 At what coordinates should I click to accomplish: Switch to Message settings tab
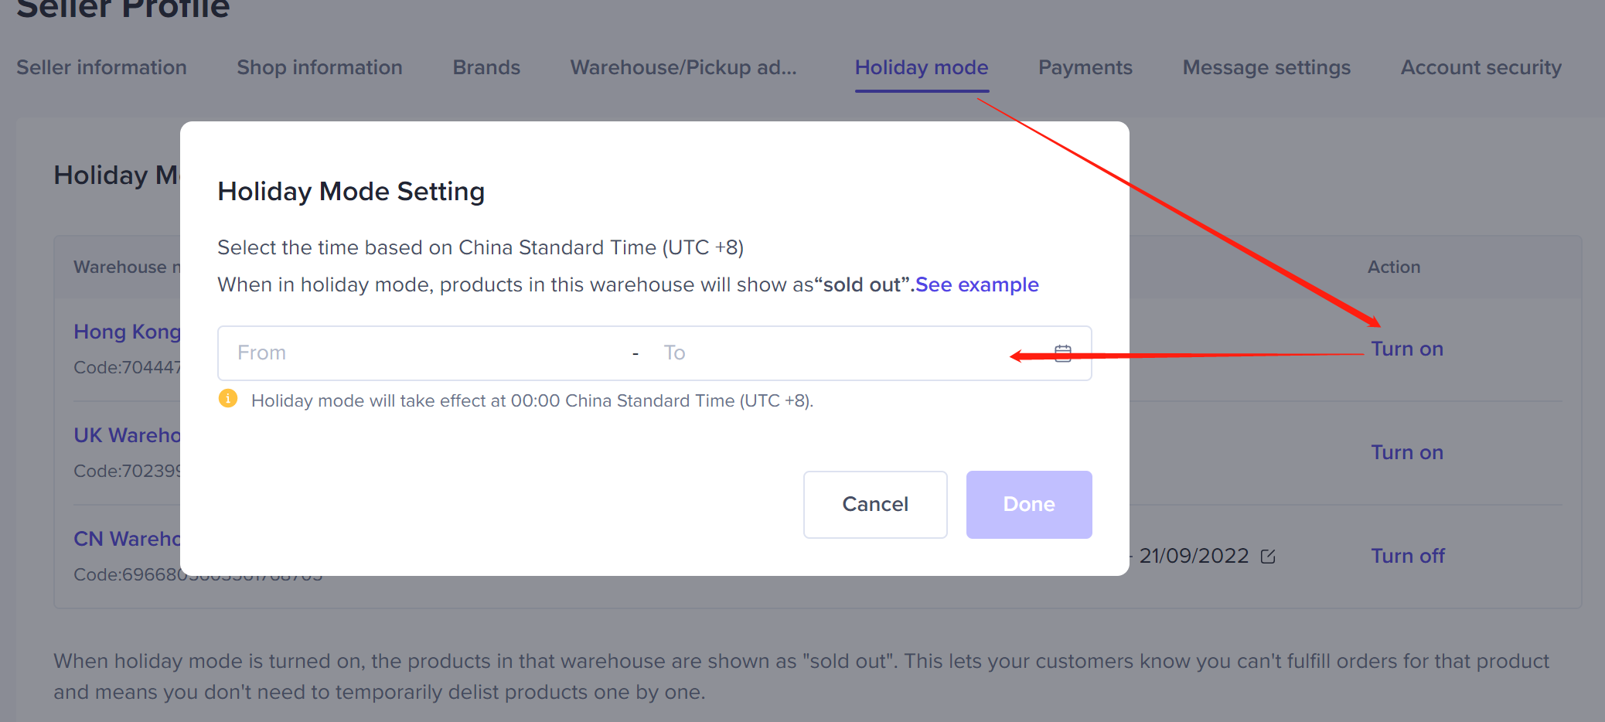click(1266, 68)
